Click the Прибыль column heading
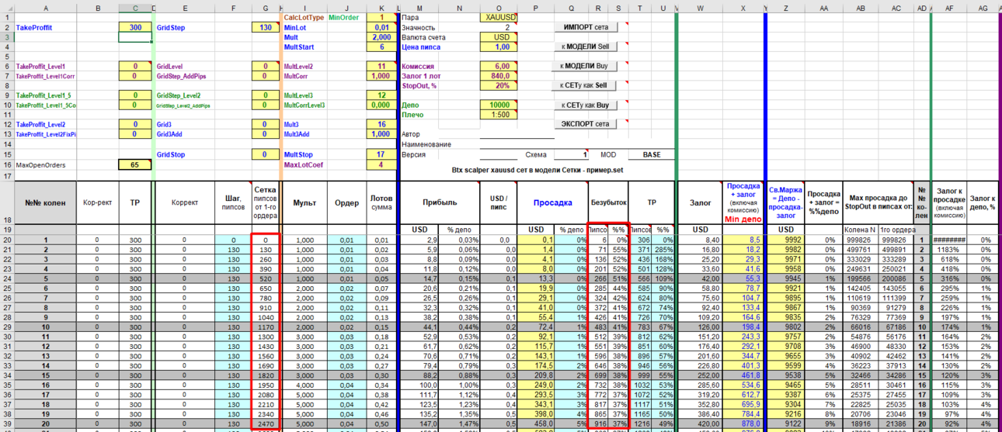Viewport: 1002px width, 432px height. pos(440,202)
